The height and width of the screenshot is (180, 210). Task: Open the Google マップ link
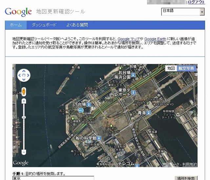pyautogui.click(x=129, y=39)
